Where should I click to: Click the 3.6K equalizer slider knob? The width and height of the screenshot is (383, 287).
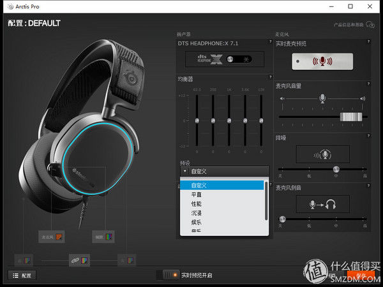[x=245, y=121]
